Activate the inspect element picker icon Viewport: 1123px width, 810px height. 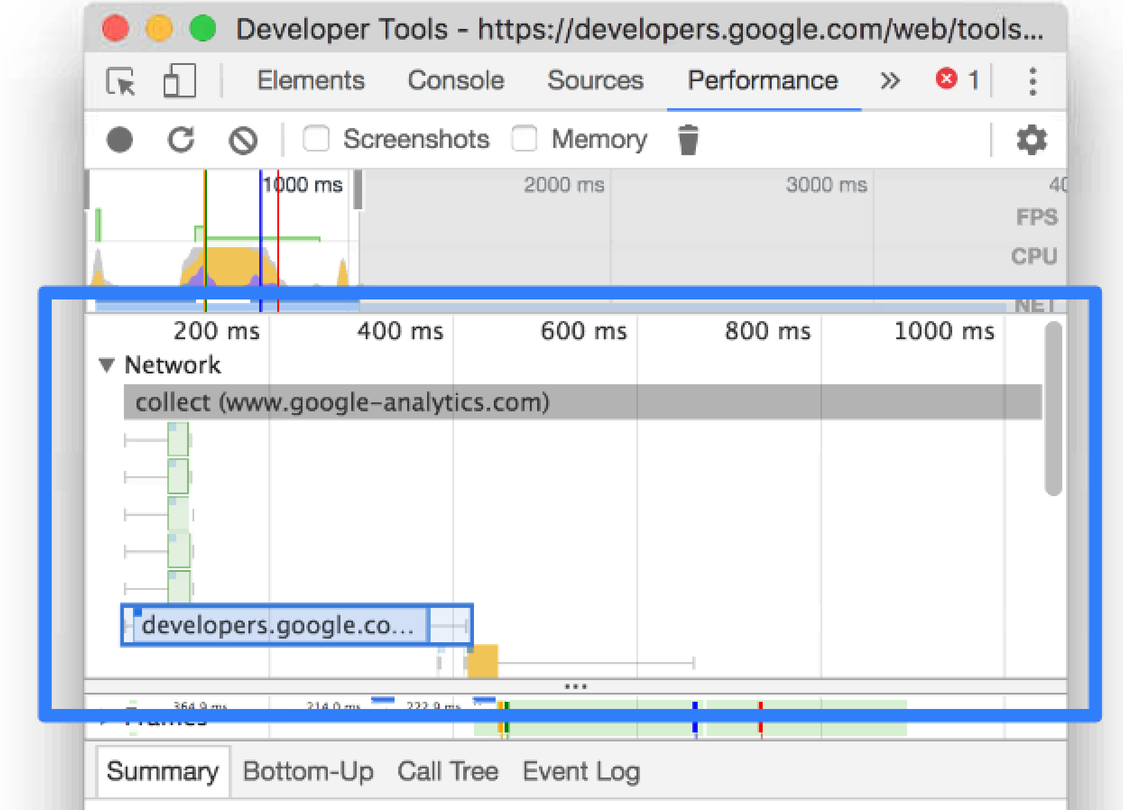(x=121, y=81)
